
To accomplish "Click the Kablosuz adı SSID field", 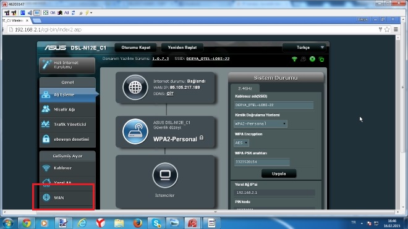I will coord(274,105).
